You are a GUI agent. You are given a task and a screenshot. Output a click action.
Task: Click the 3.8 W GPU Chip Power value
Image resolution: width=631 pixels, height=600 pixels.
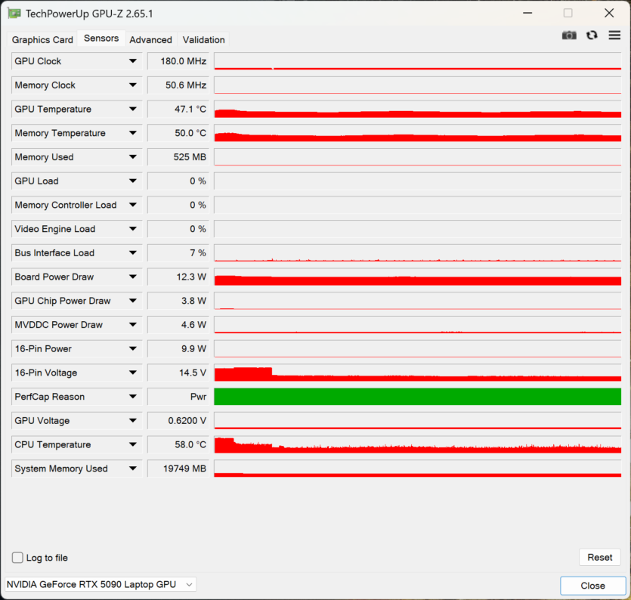coord(178,301)
